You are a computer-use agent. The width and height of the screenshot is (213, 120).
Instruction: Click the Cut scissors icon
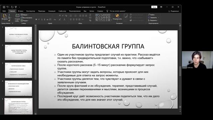[x=9, y=15]
